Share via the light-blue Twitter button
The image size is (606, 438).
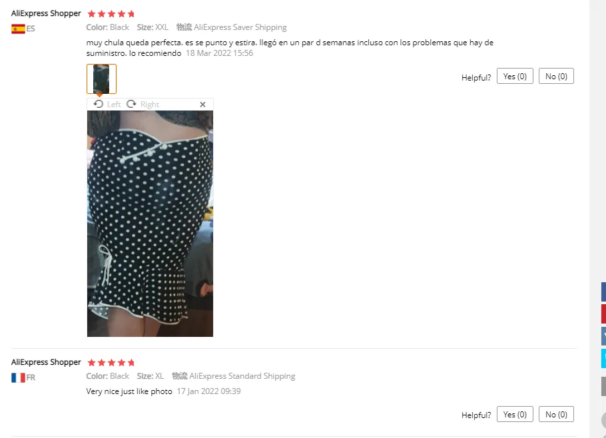[603, 358]
